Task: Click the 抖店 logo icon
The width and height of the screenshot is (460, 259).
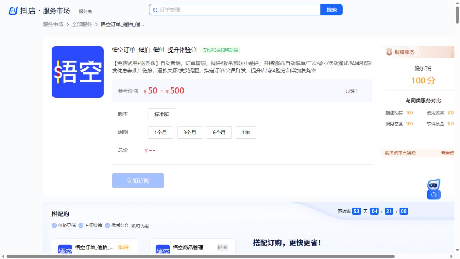Action: click(13, 11)
